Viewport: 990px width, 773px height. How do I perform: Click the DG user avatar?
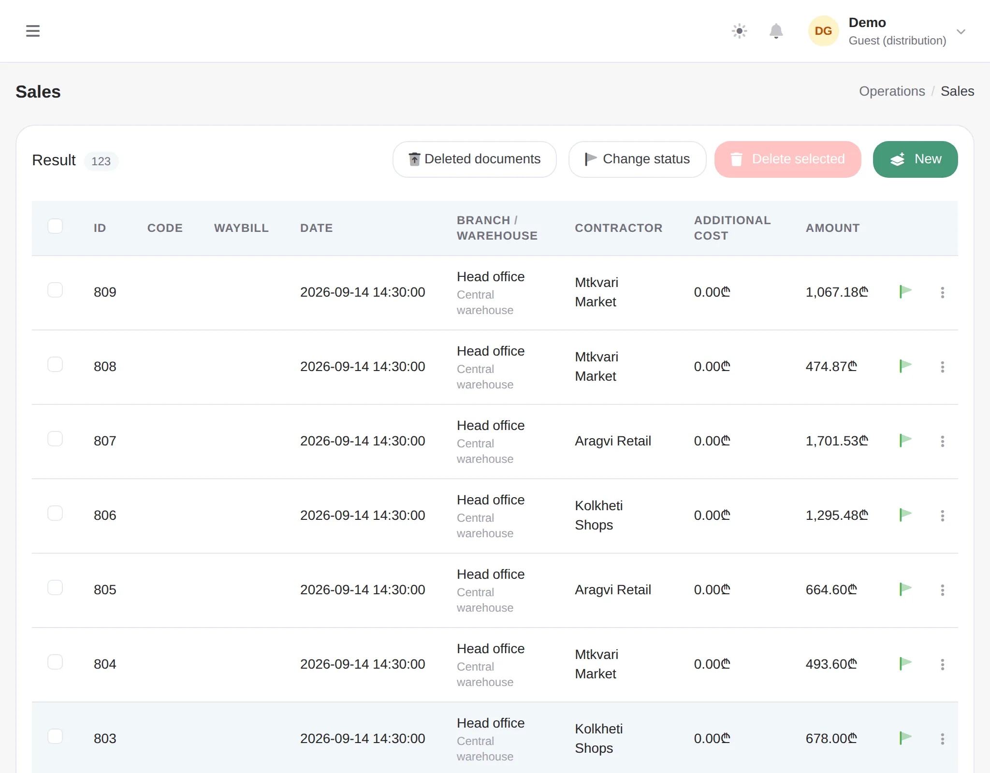tap(823, 31)
